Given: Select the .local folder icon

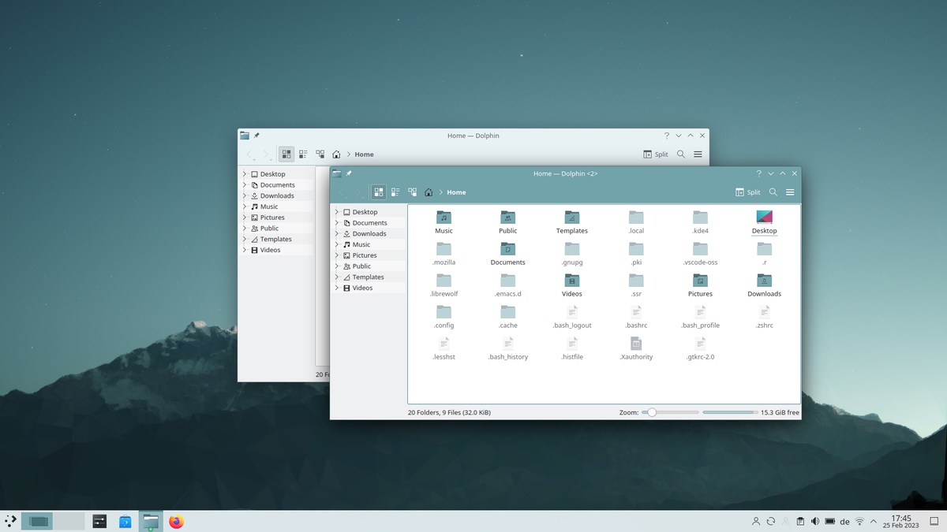Looking at the screenshot, I should pos(636,217).
